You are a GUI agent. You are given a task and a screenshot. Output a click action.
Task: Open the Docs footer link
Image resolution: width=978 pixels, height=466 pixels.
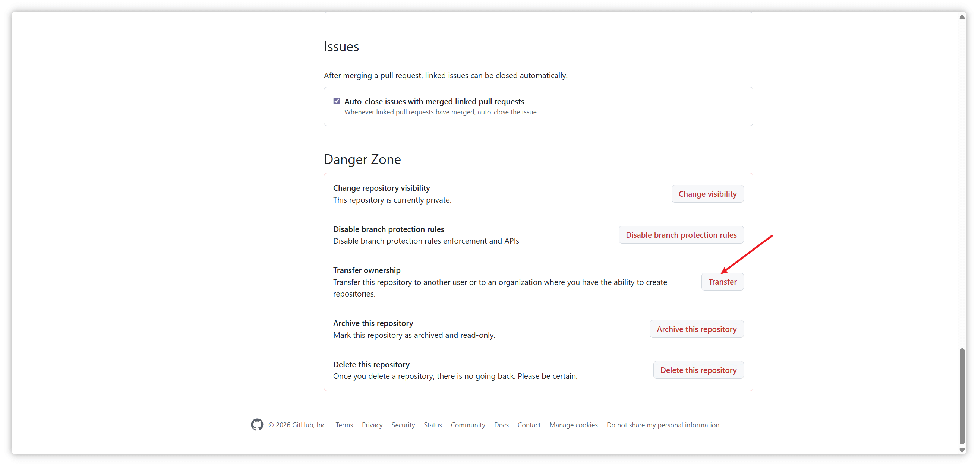tap(501, 425)
